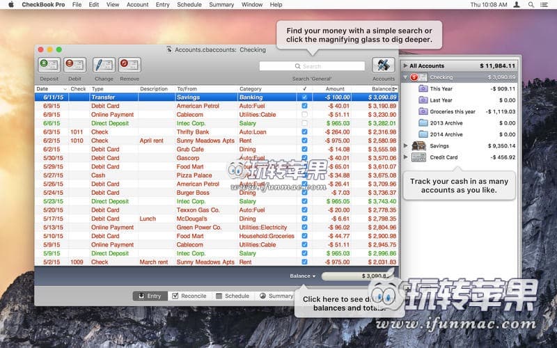The image size is (557, 348).
Task: Open the Apple menu icon
Action: pyautogui.click(x=11, y=5)
